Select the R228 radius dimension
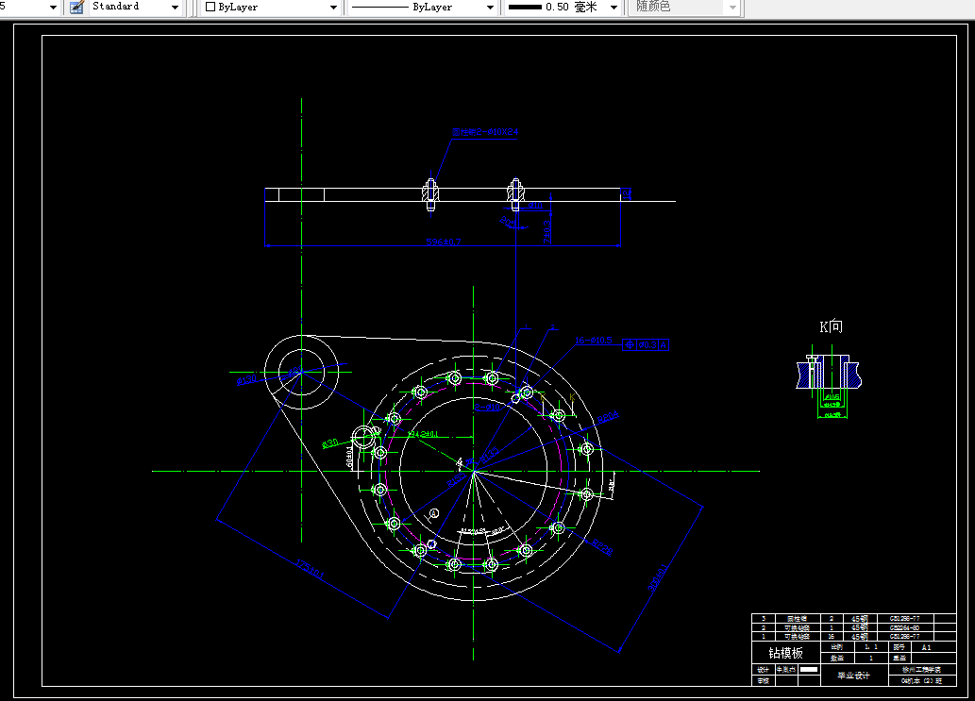This screenshot has height=701, width=975. tap(602, 547)
